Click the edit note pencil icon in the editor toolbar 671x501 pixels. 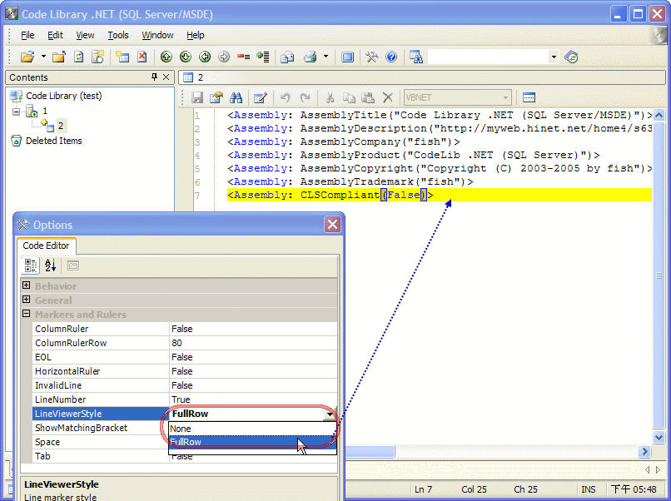tap(261, 97)
